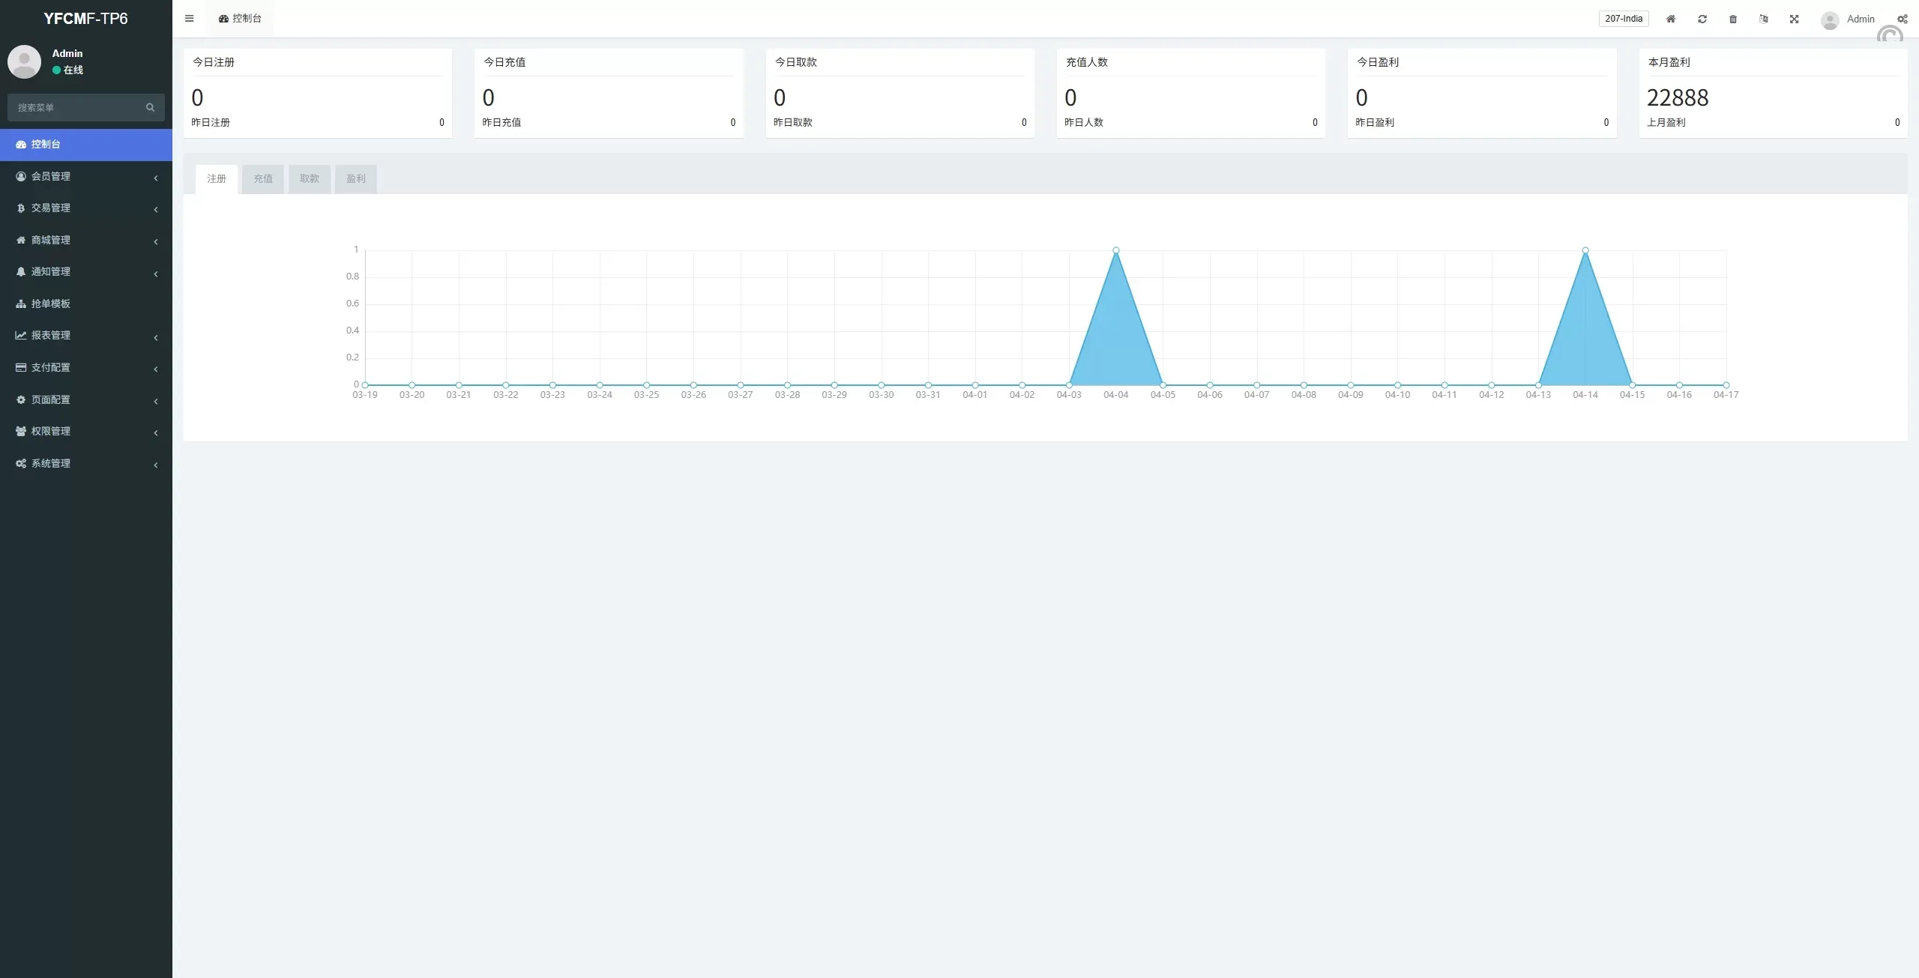The image size is (1919, 978).
Task: Toggle fullscreen with the expand icon
Action: click(x=1794, y=19)
